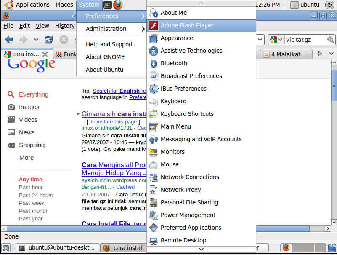This screenshot has width=337, height=255.
Task: Open the Places menu
Action: [x=64, y=5]
